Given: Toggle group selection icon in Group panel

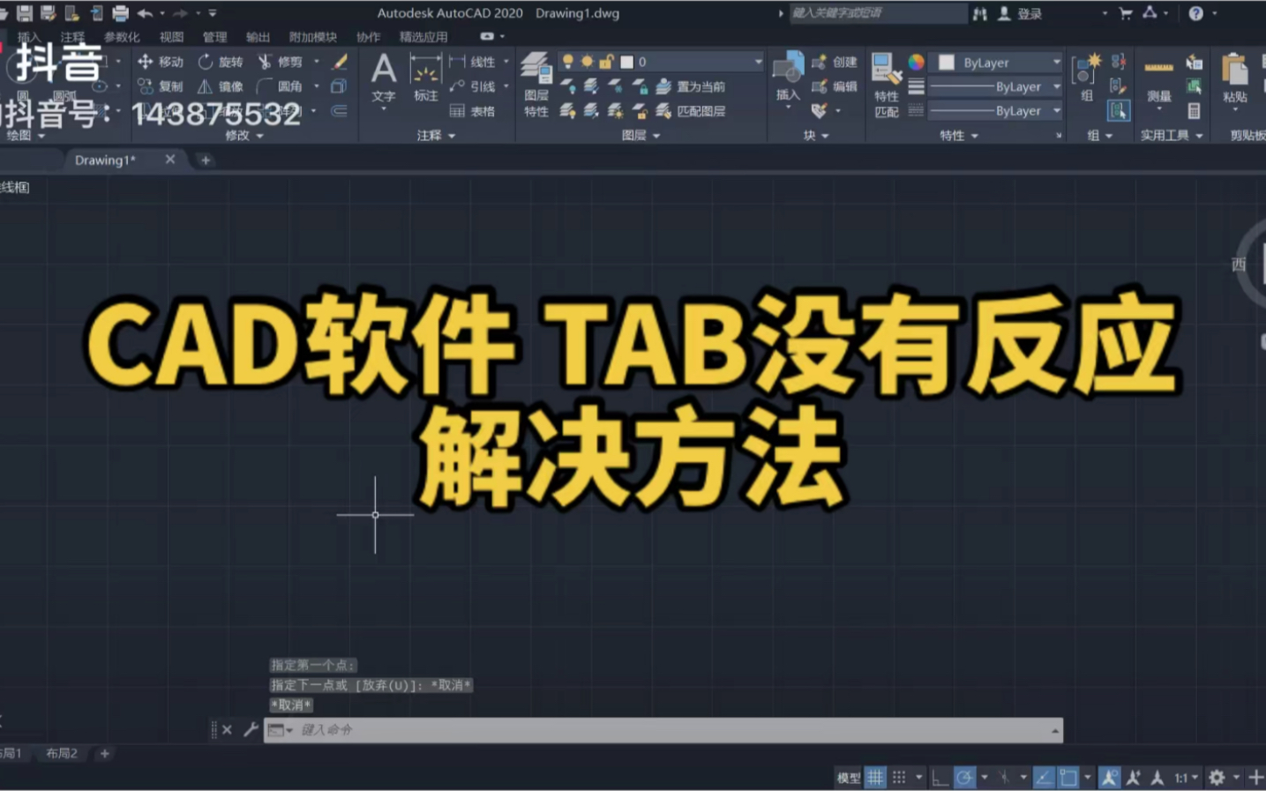Looking at the screenshot, I should [1118, 111].
